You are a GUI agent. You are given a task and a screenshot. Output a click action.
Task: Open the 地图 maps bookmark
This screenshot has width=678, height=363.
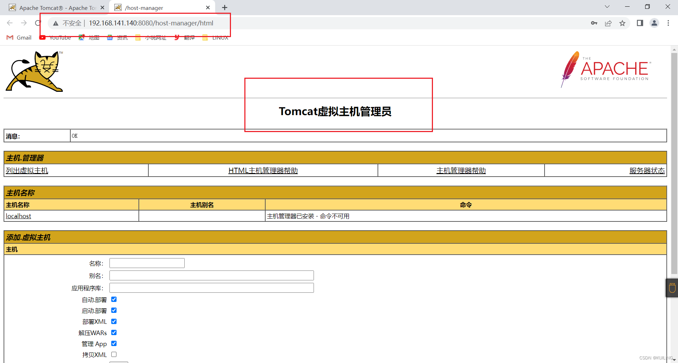[x=89, y=37]
